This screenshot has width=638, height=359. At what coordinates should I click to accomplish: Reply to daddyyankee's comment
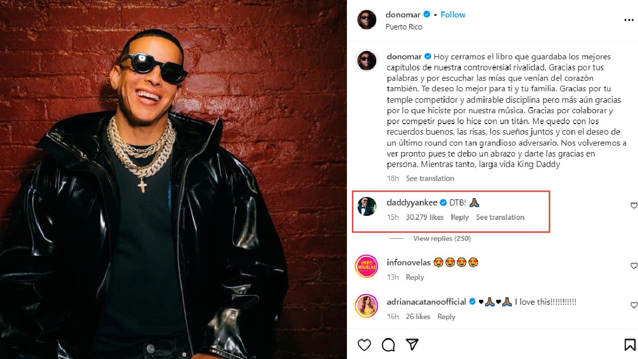click(x=459, y=217)
